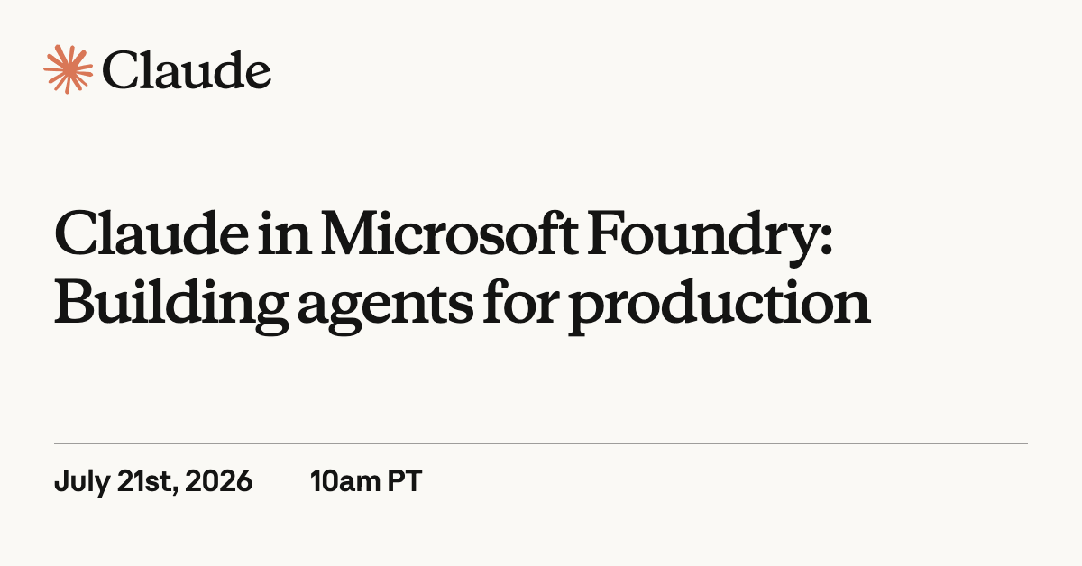Click the "10am PT" time label
Screen dimensions: 1082x566
365,482
